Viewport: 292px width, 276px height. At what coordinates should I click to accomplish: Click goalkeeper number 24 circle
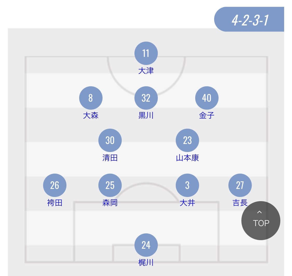point(146,245)
